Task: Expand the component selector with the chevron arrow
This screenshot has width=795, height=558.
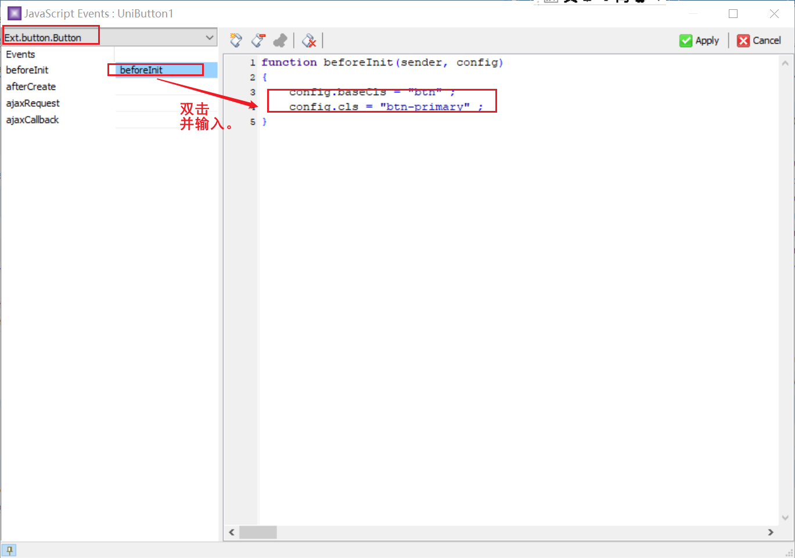Action: (x=211, y=37)
